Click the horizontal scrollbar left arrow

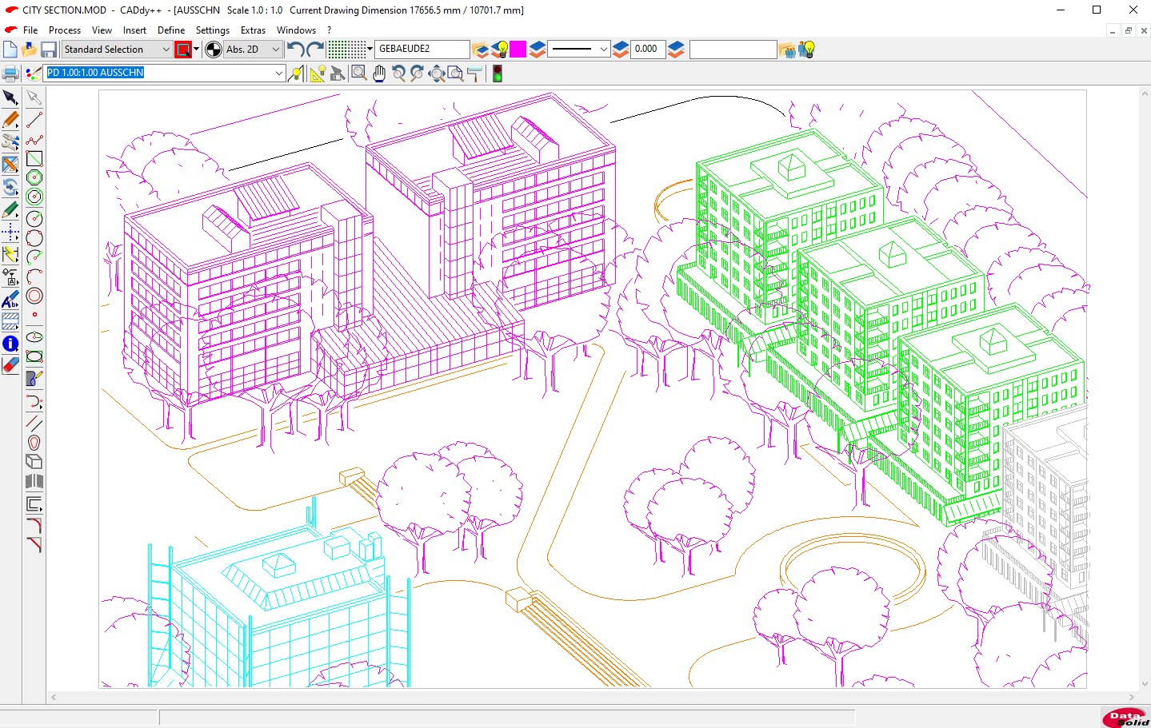point(54,698)
